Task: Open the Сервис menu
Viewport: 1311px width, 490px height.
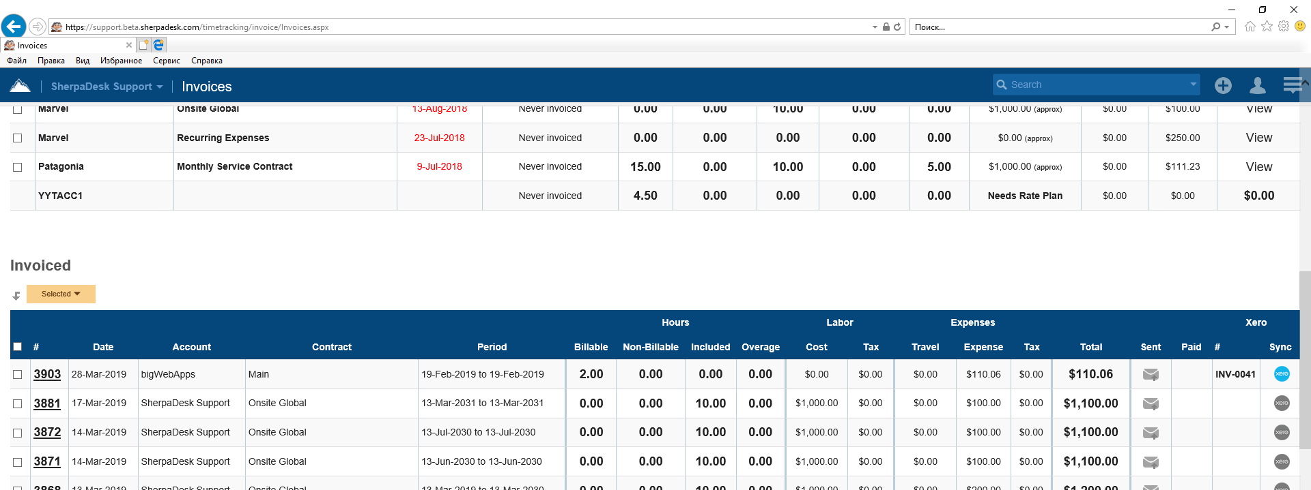Action: pos(166,61)
